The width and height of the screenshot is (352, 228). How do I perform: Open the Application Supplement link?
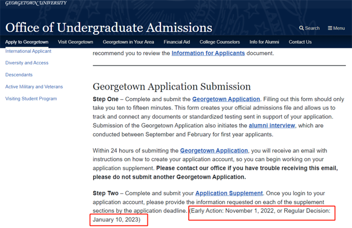[x=229, y=193]
